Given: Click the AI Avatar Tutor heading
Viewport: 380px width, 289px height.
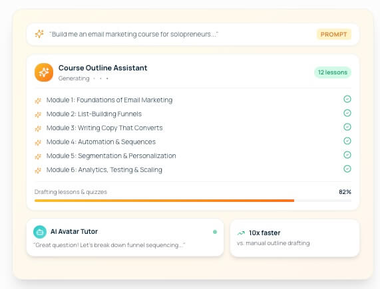Looking at the screenshot, I should point(74,231).
